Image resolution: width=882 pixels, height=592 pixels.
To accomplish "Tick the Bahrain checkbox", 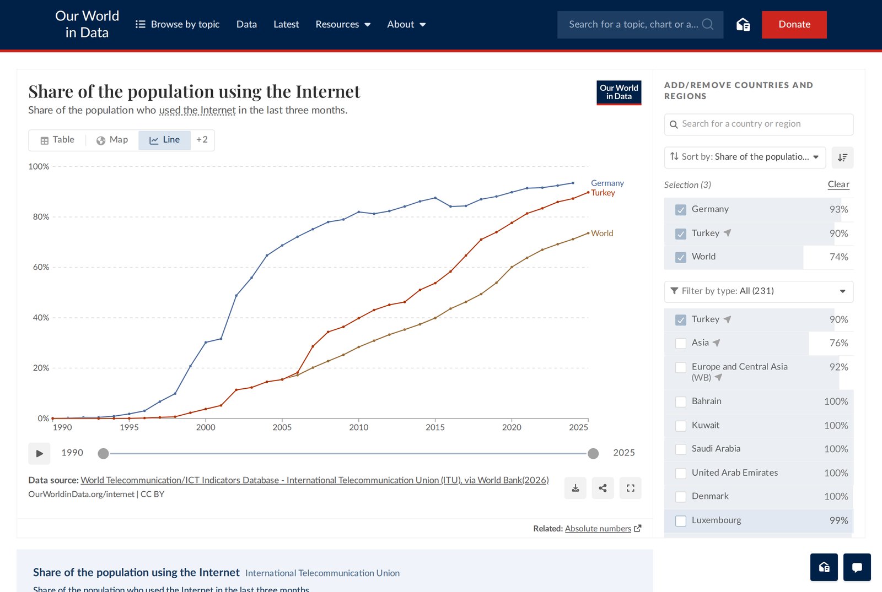I will click(x=681, y=402).
